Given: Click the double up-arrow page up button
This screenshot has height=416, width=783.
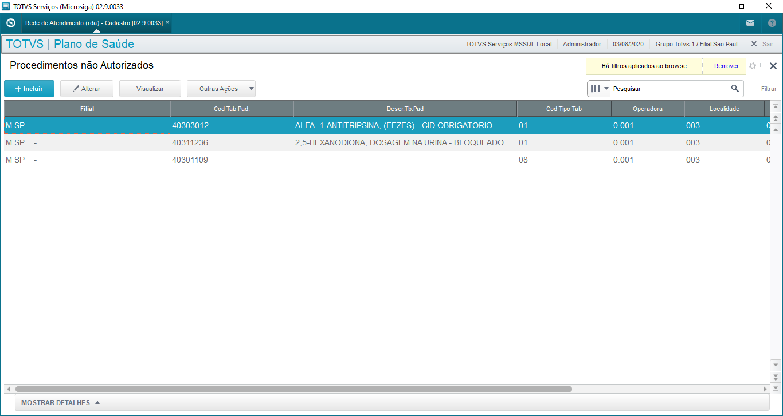Looking at the screenshot, I should pos(776,118).
